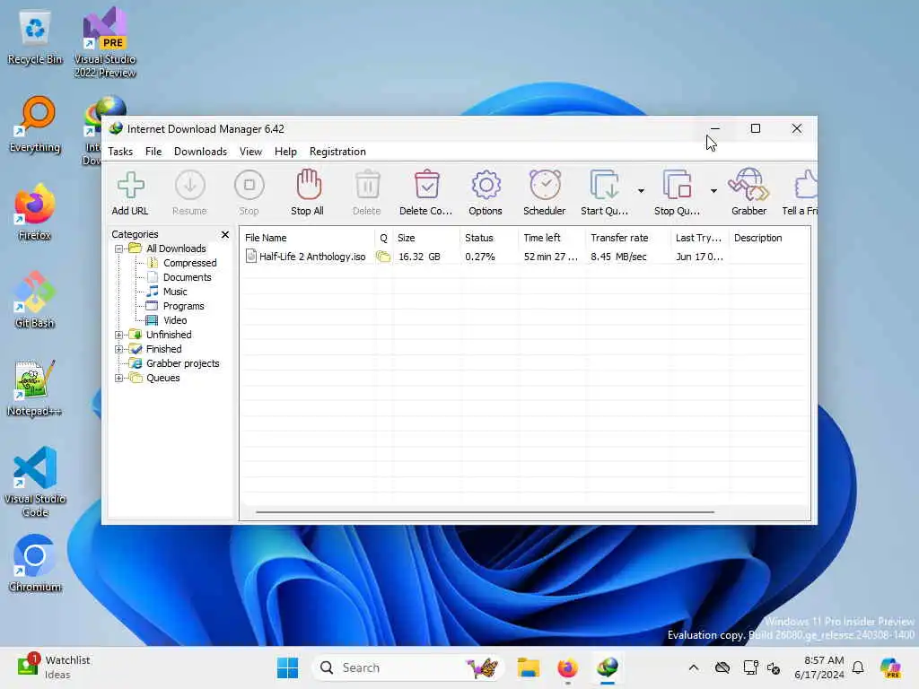The height and width of the screenshot is (689, 919).
Task: Expand the Unfinished tree node
Action: (119, 336)
